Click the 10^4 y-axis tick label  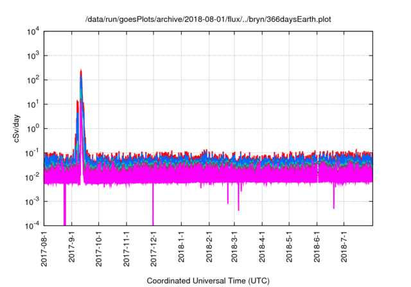click(33, 32)
